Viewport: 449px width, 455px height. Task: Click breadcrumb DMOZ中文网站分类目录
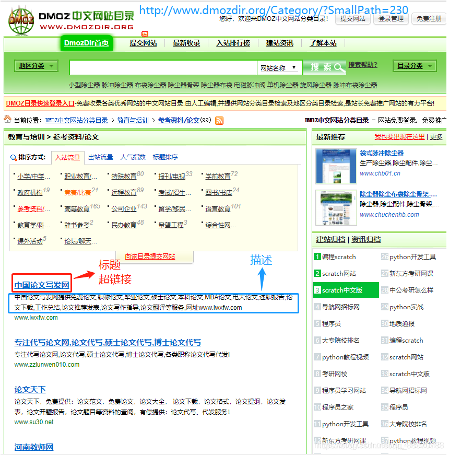76,120
